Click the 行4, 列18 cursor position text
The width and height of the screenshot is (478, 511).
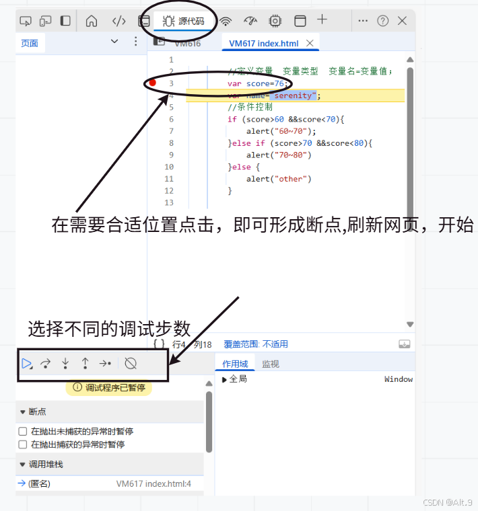192,344
